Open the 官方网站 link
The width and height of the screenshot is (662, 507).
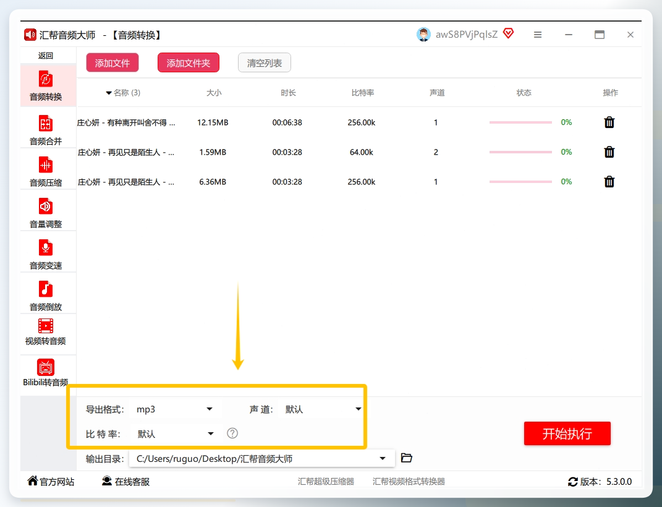tap(51, 482)
